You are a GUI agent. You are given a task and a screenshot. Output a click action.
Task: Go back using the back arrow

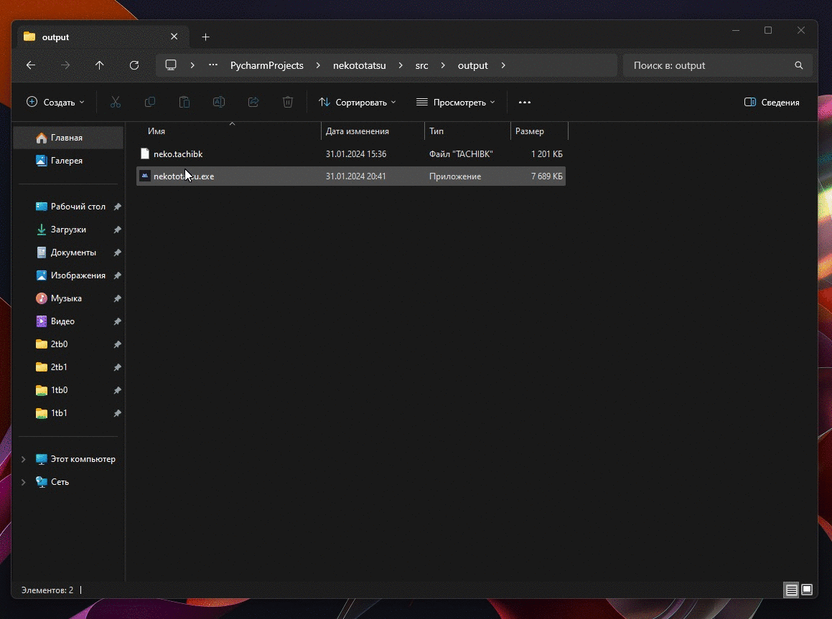pos(31,65)
